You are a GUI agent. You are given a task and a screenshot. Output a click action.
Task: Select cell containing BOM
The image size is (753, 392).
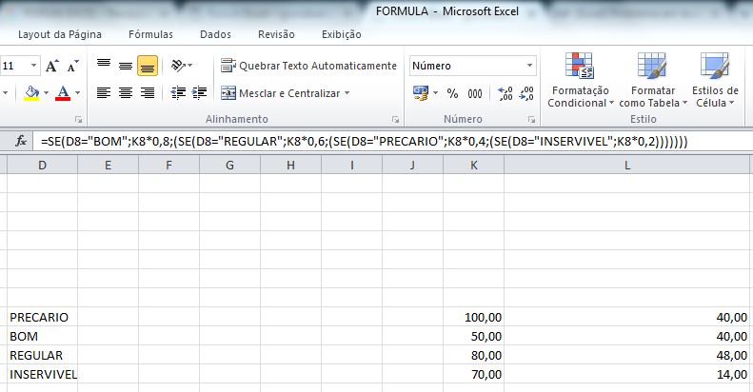[42, 337]
